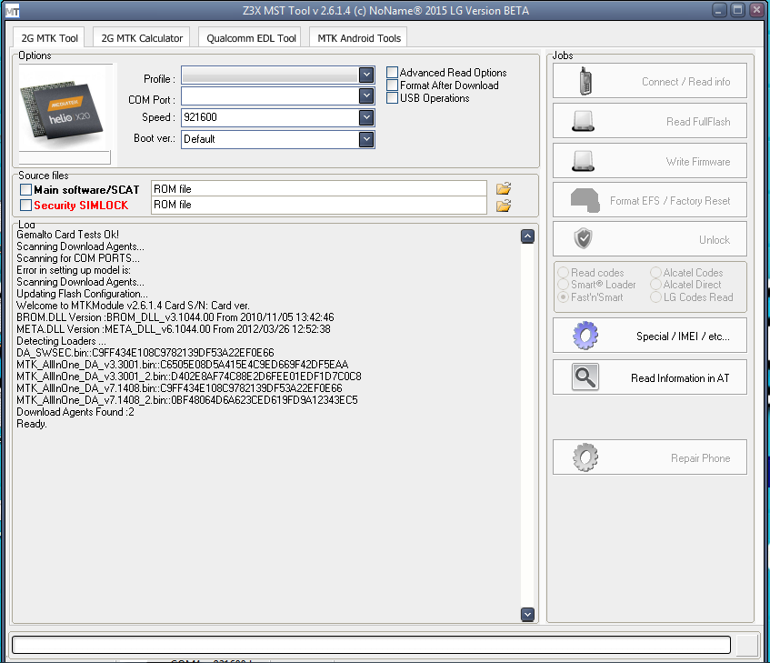Viewport: 770px width, 663px height.
Task: Click the log scroll up arrow
Action: (527, 236)
